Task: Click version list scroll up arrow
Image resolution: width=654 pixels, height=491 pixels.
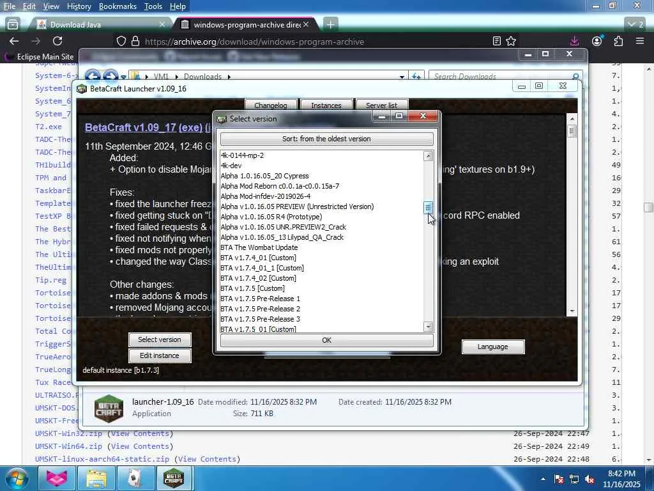Action: pos(429,156)
